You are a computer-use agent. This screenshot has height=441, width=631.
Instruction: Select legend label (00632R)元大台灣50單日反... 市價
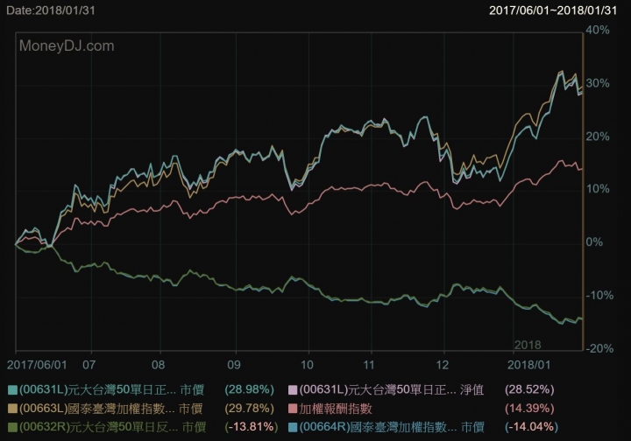click(112, 427)
